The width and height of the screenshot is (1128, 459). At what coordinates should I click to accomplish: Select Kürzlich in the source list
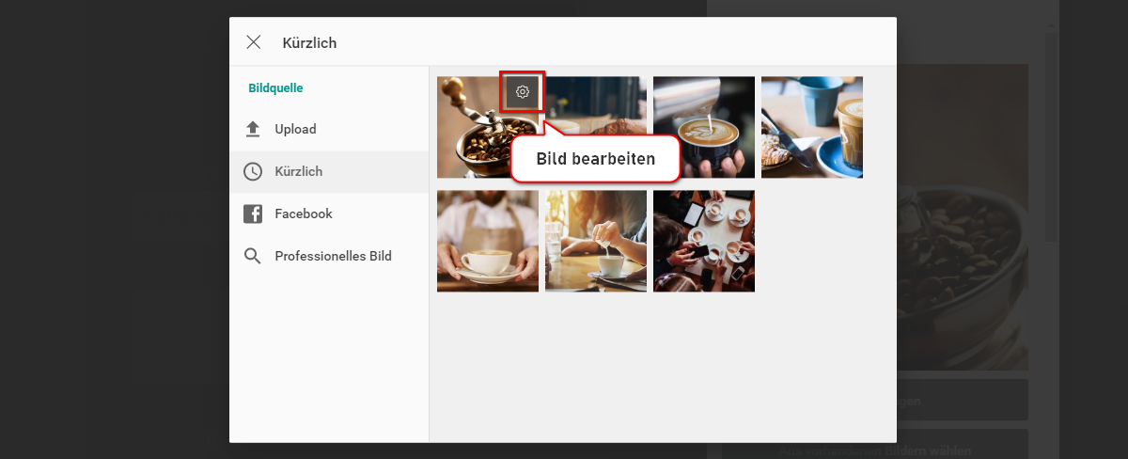pyautogui.click(x=329, y=171)
